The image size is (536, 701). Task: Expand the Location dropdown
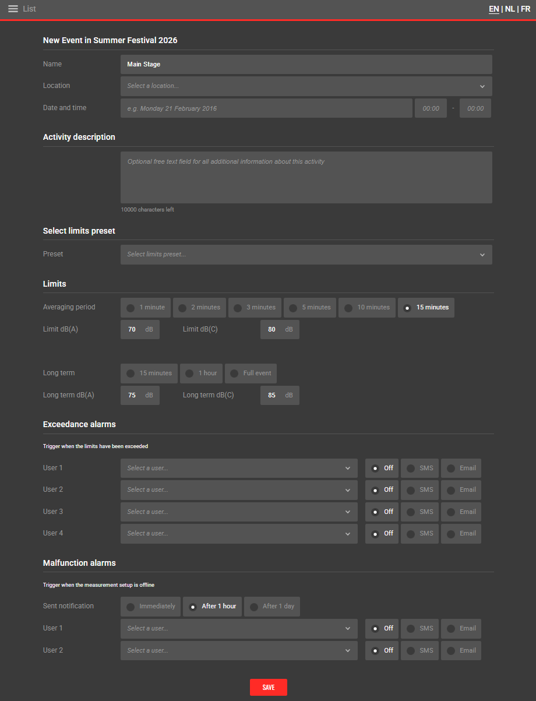coord(306,86)
